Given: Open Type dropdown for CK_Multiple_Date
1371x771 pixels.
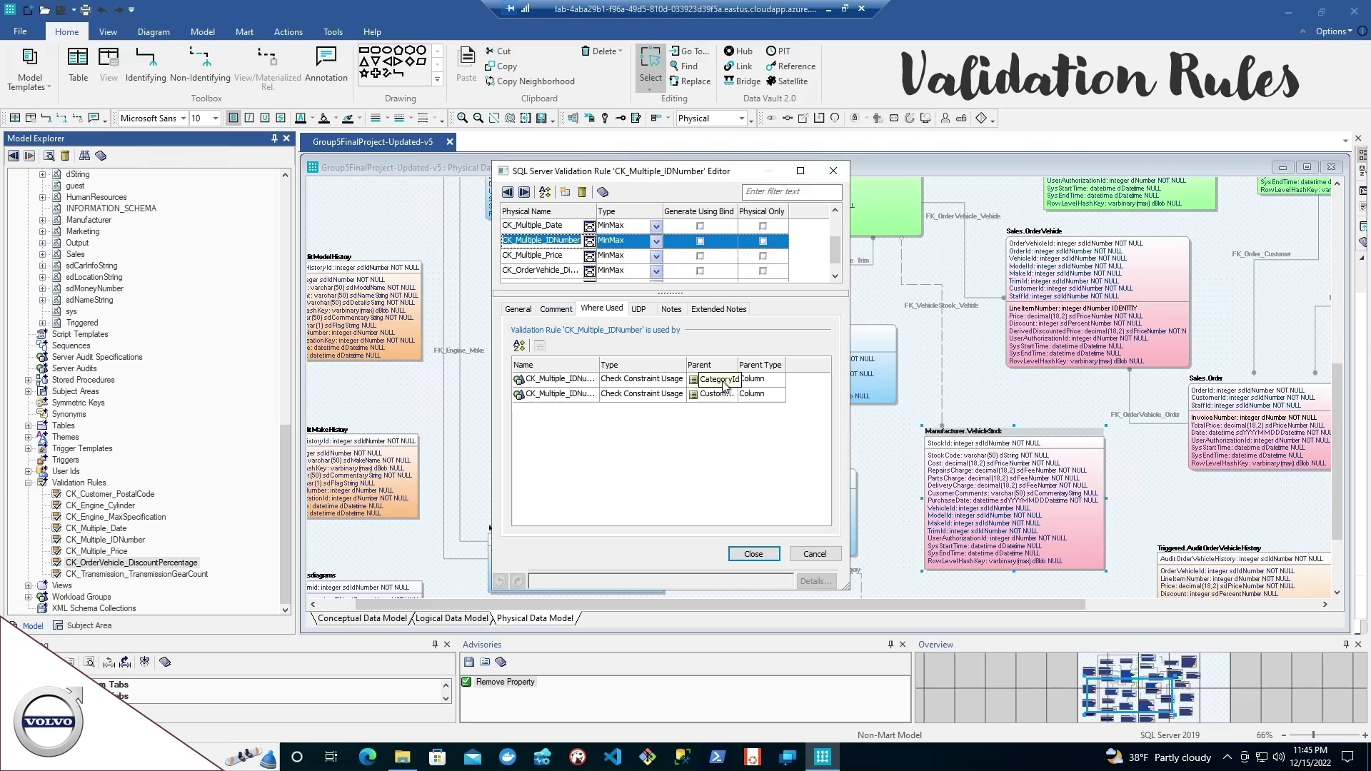Looking at the screenshot, I should coord(656,226).
